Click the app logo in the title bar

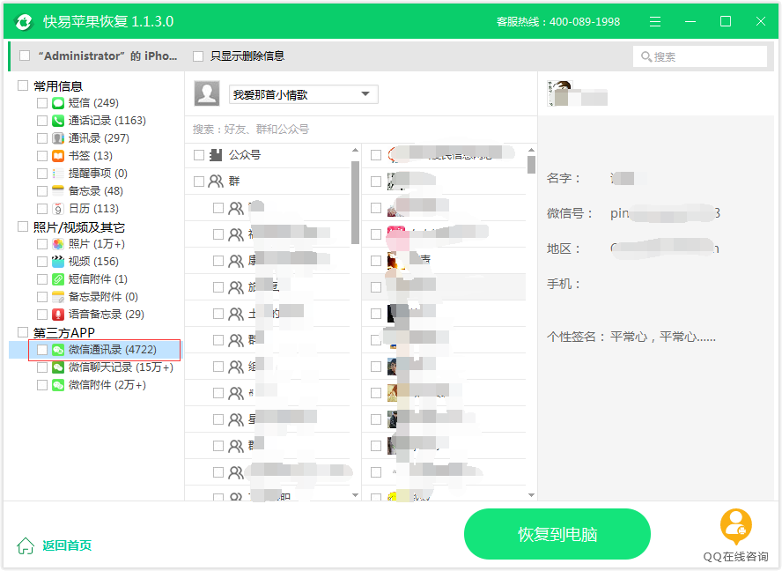(x=24, y=21)
